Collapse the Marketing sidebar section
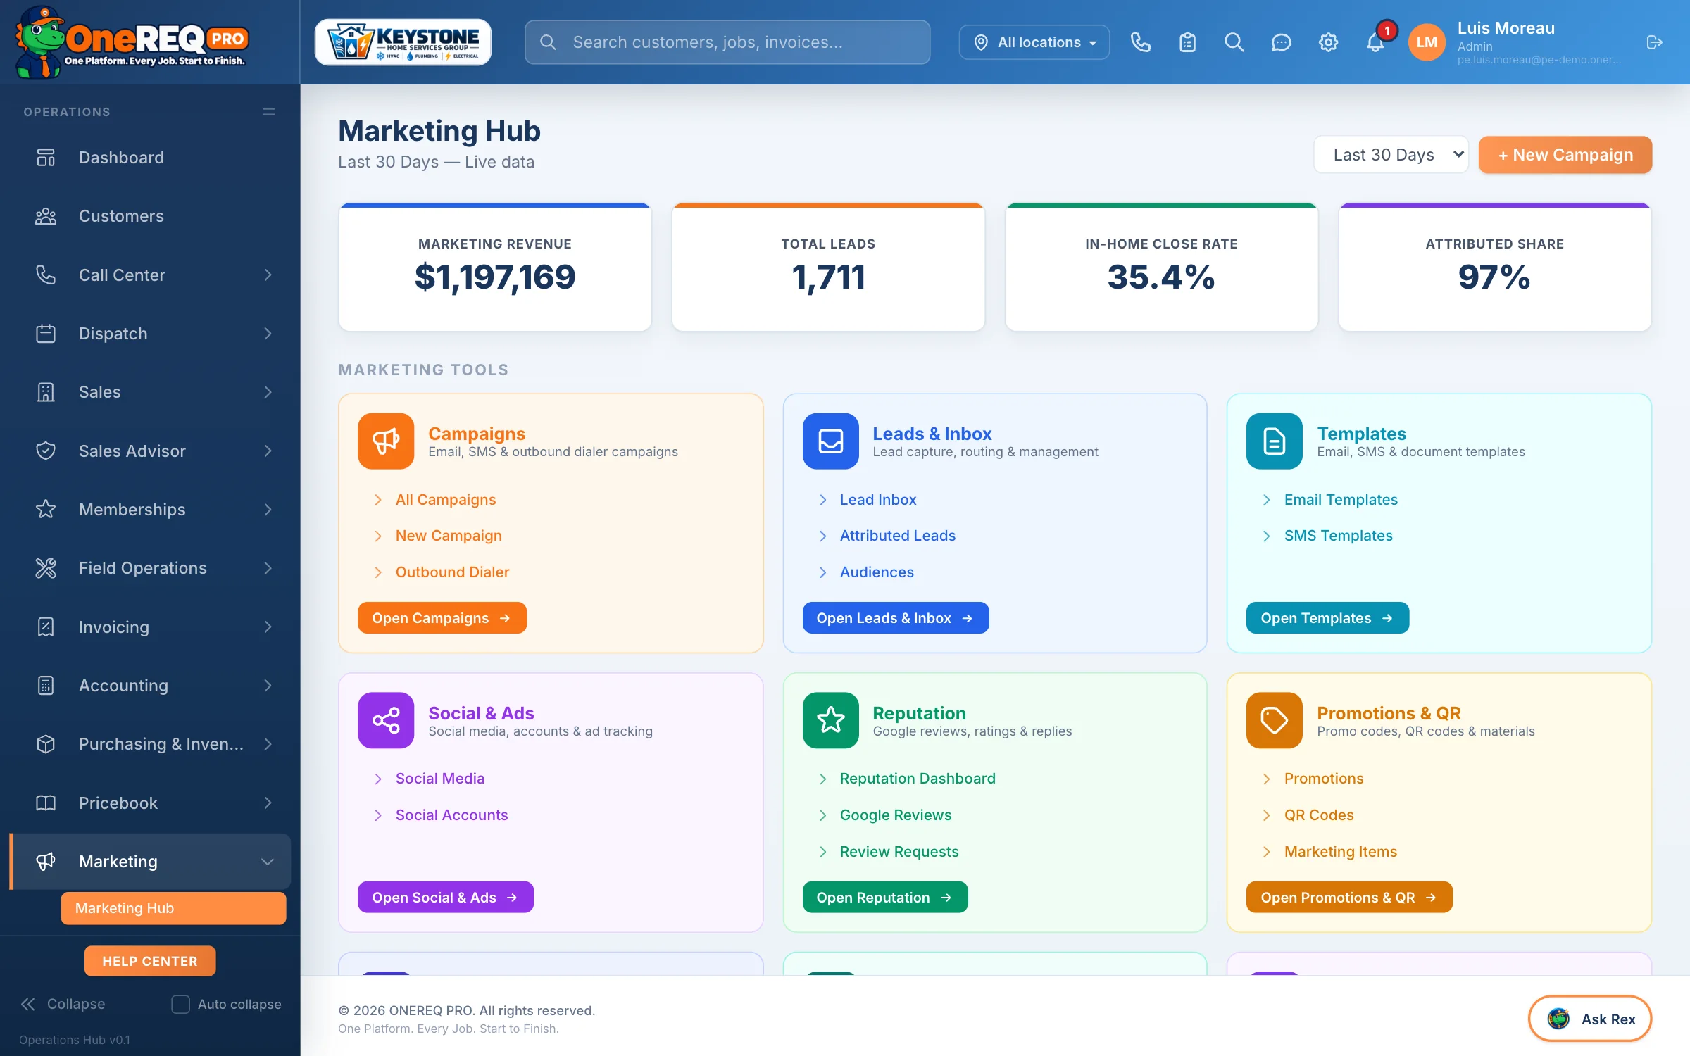Image resolution: width=1690 pixels, height=1056 pixels. [150, 862]
